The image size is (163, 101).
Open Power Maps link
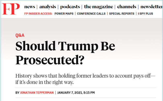(x=64, y=14)
